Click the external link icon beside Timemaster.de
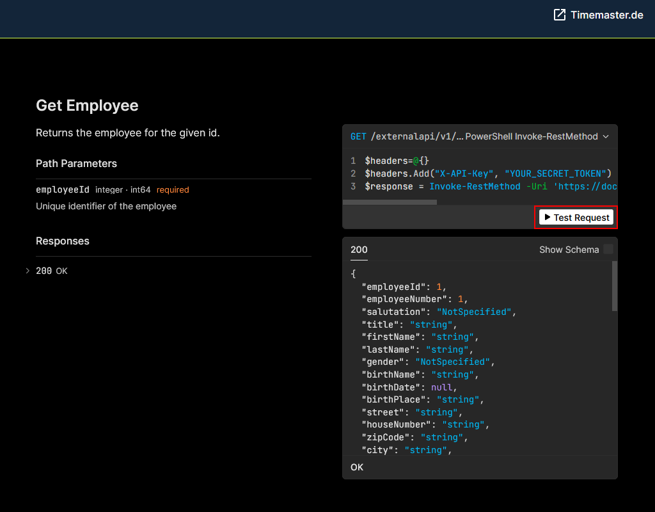The height and width of the screenshot is (512, 655). [560, 15]
